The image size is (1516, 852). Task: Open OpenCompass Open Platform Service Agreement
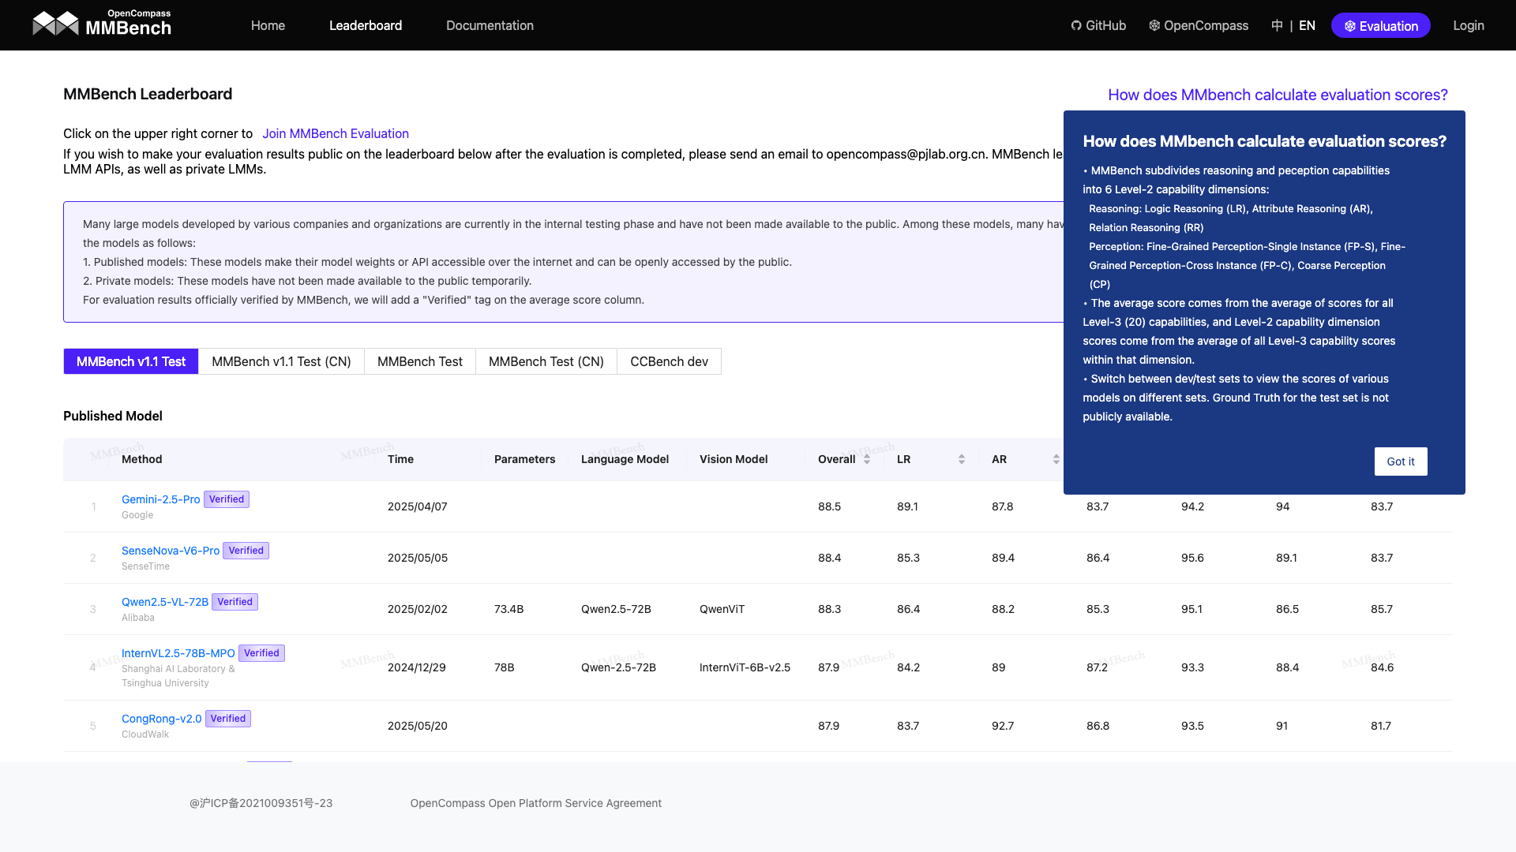[536, 803]
